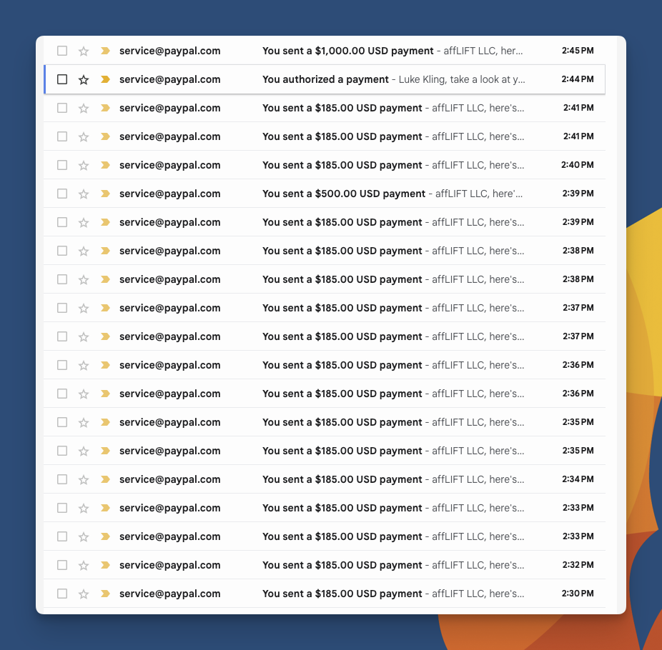Open the email timestamped 2:32 PM
Viewport: 662px width, 650px height.
tap(342, 565)
